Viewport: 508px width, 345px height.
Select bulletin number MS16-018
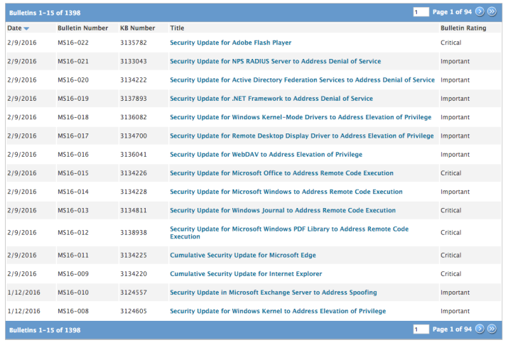tap(73, 117)
